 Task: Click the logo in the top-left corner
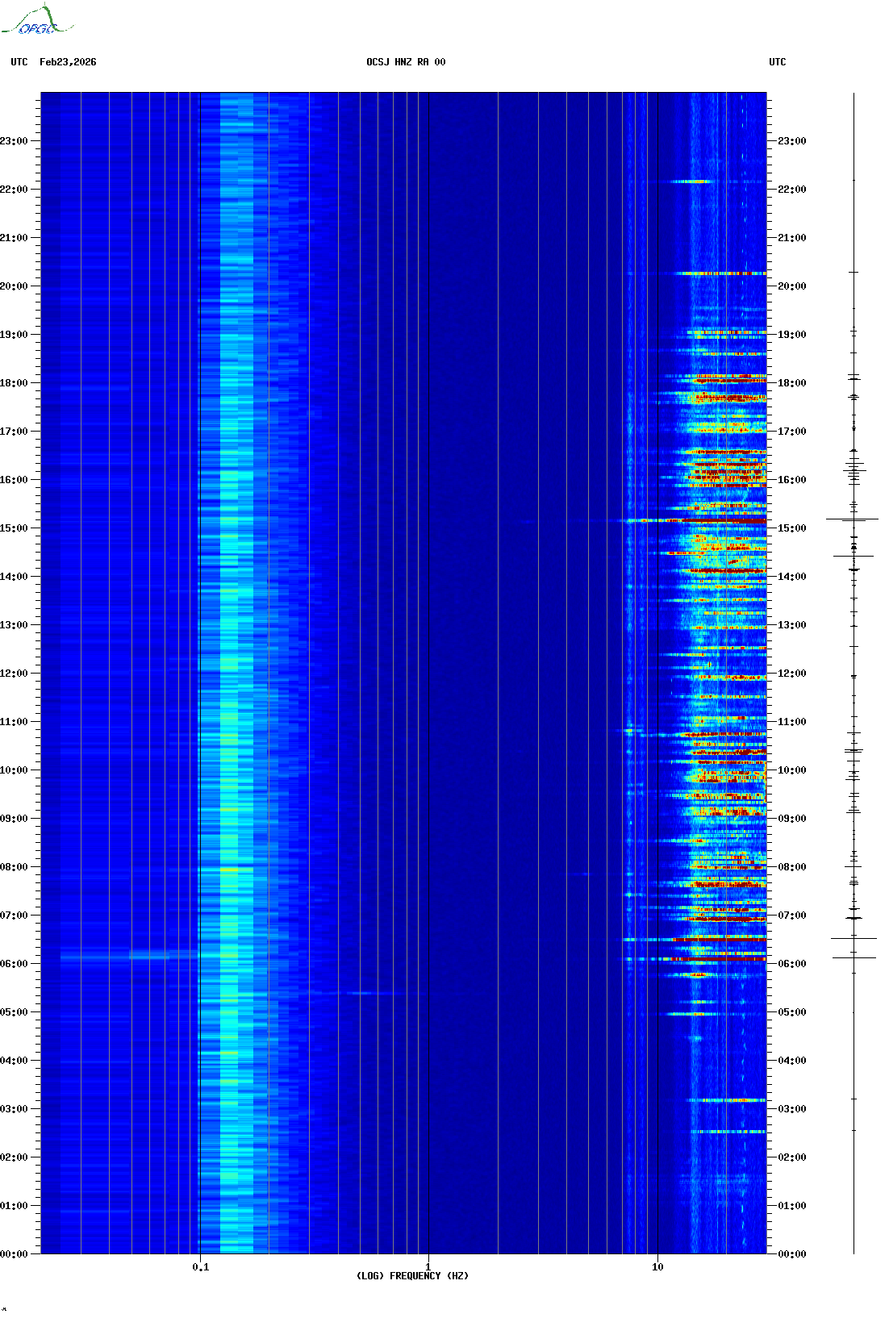coord(36,21)
